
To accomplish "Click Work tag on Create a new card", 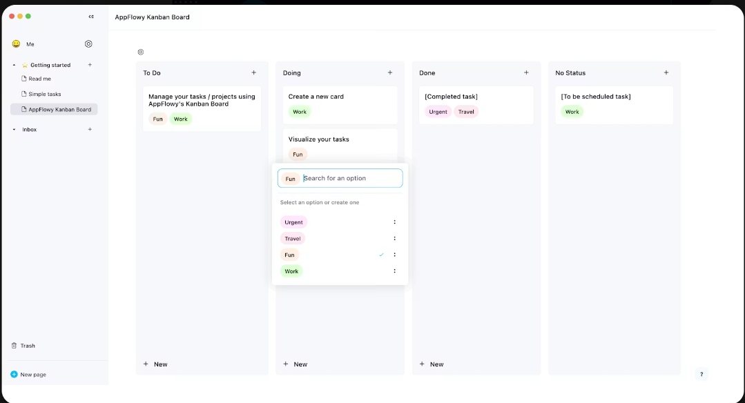I will (300, 112).
